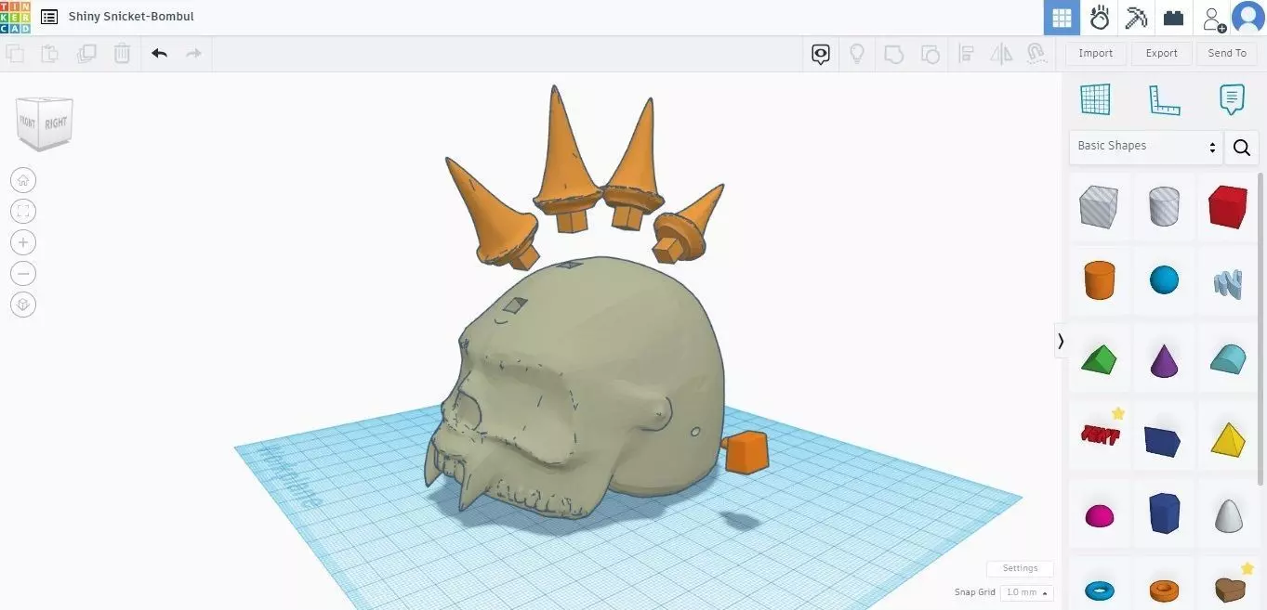Click the Tinkercad logo

point(16,17)
